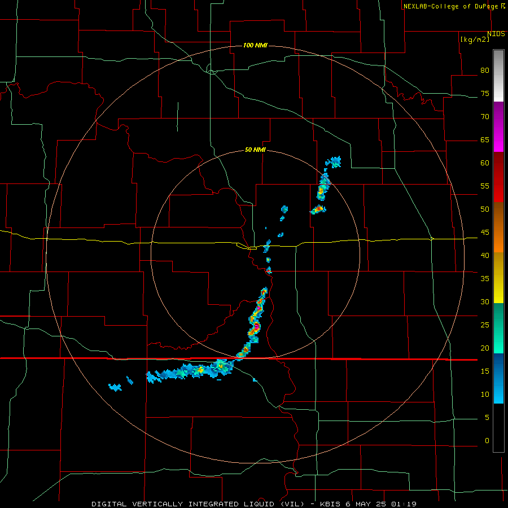The image size is (508, 508).
Task: Click the 0 value on the color scale
Action: [x=487, y=441]
